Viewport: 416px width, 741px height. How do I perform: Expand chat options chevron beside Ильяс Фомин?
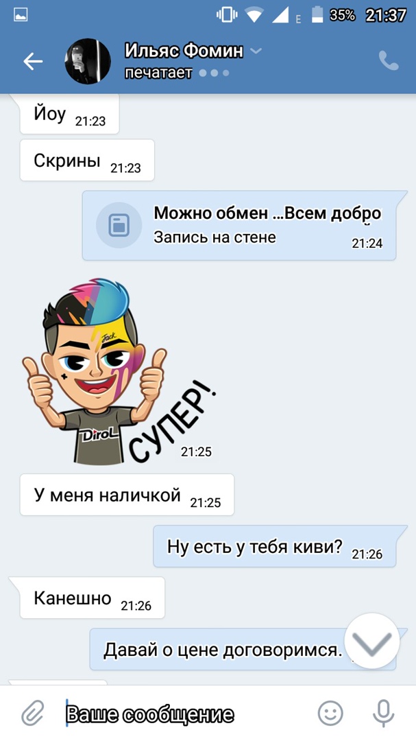256,51
